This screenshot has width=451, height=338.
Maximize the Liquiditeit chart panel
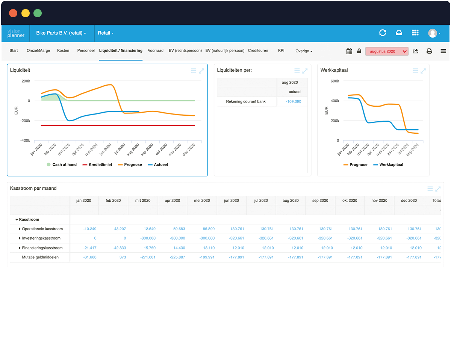point(201,71)
